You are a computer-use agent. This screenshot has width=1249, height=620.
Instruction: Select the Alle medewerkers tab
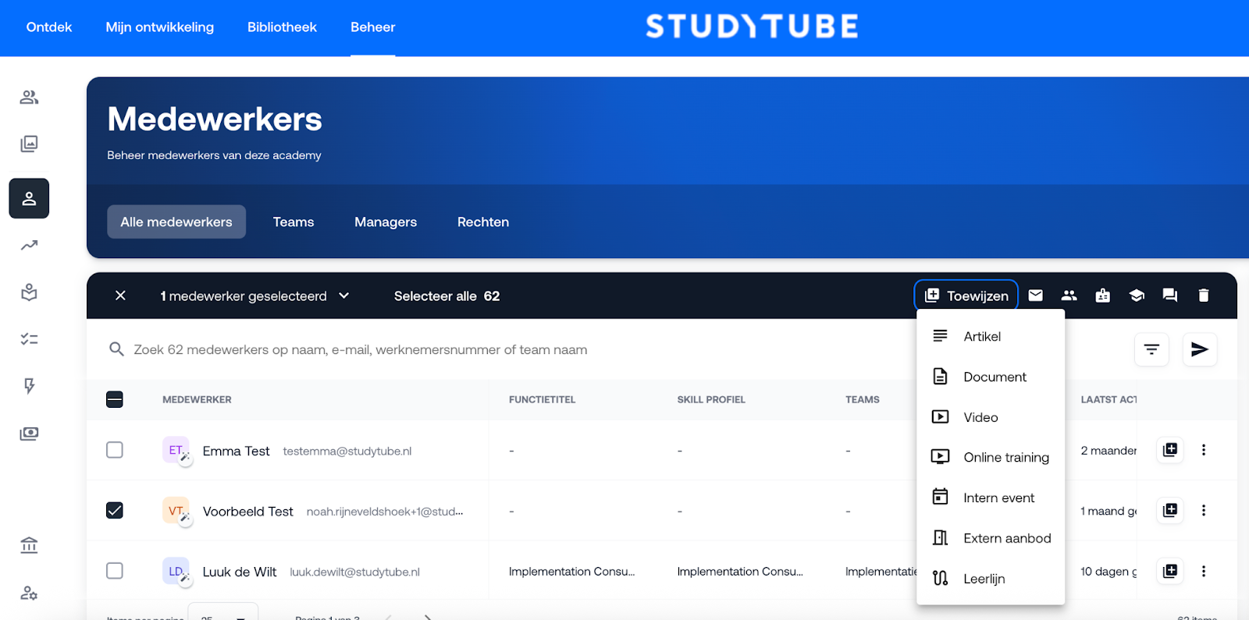[176, 221]
